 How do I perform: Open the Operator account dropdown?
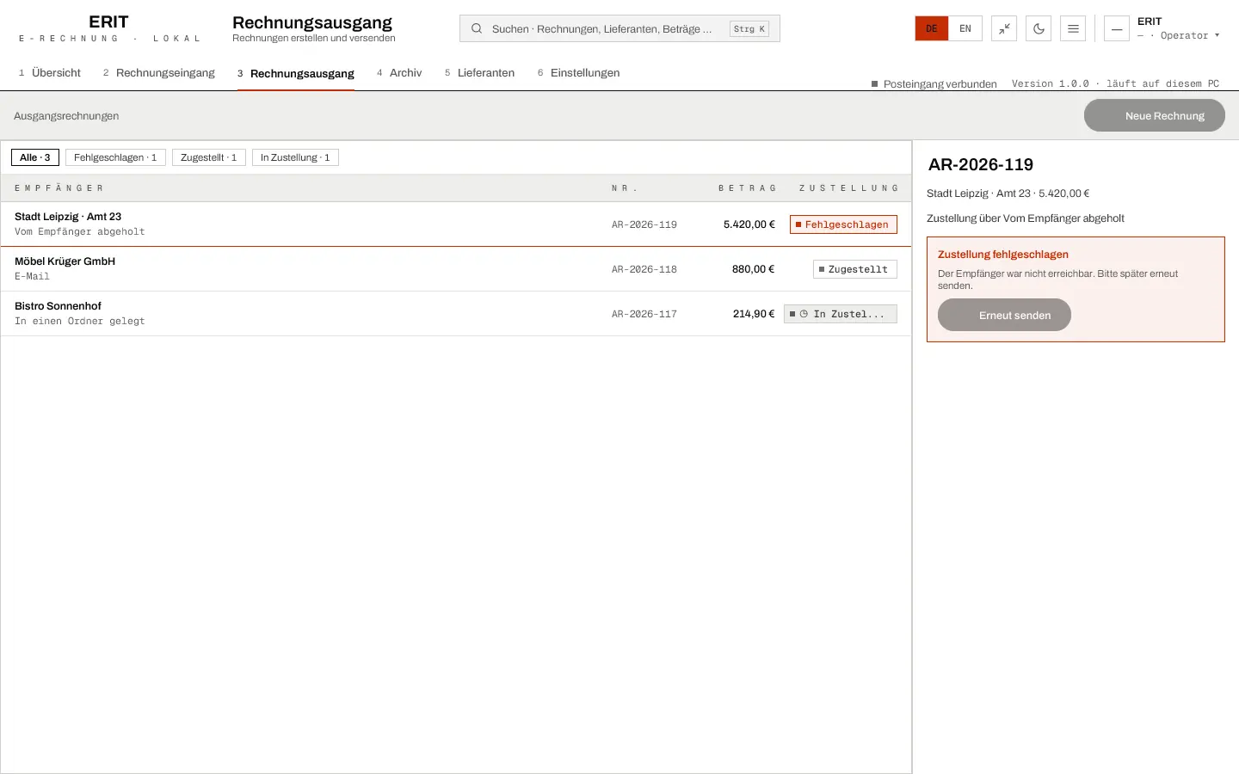[x=1179, y=35]
